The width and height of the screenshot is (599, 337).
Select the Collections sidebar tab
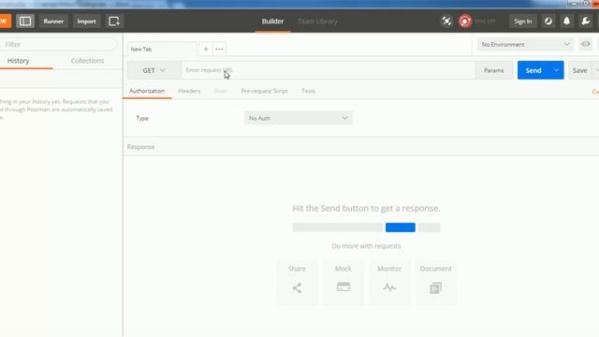(x=87, y=61)
